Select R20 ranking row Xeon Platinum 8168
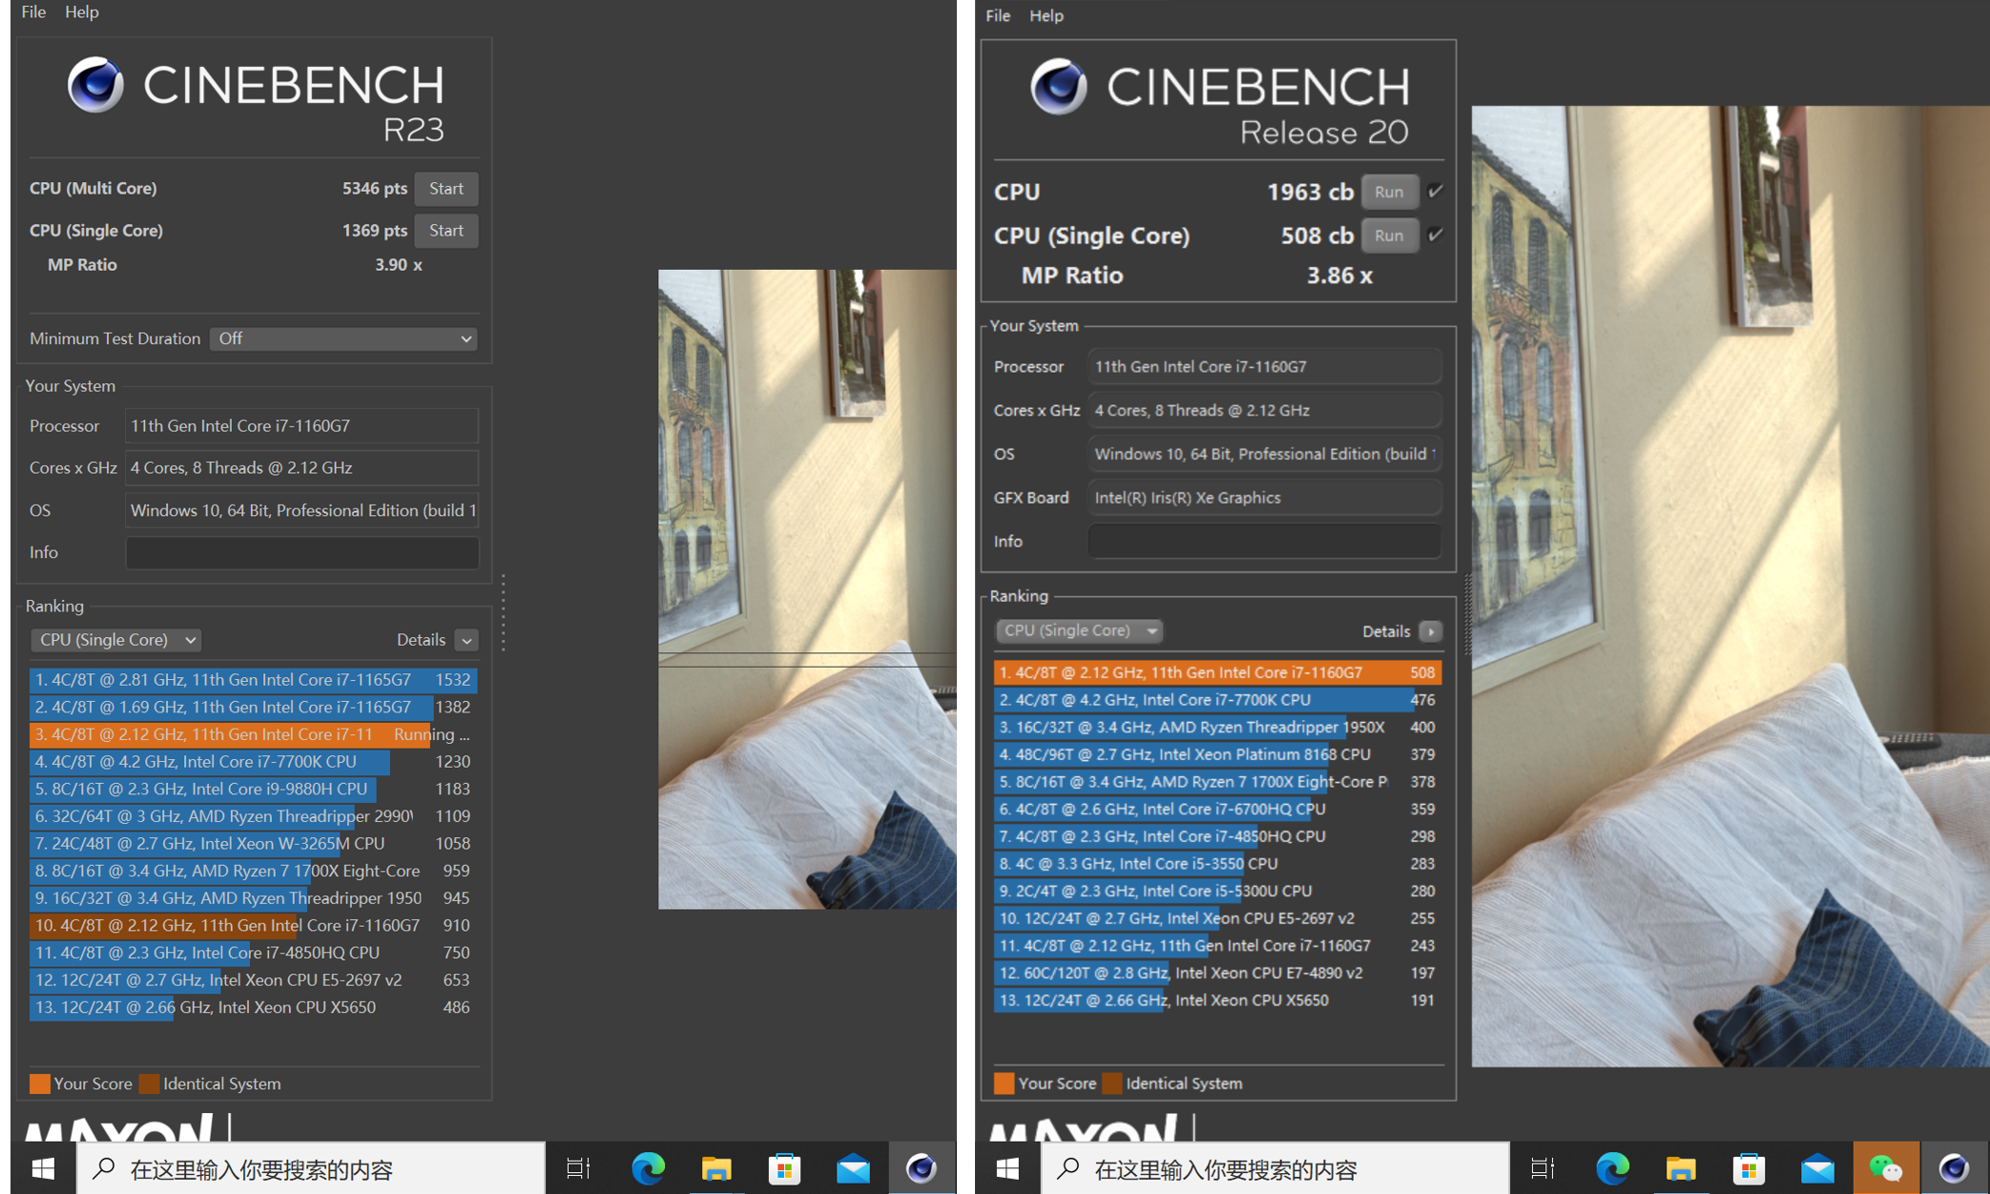 coord(1217,754)
